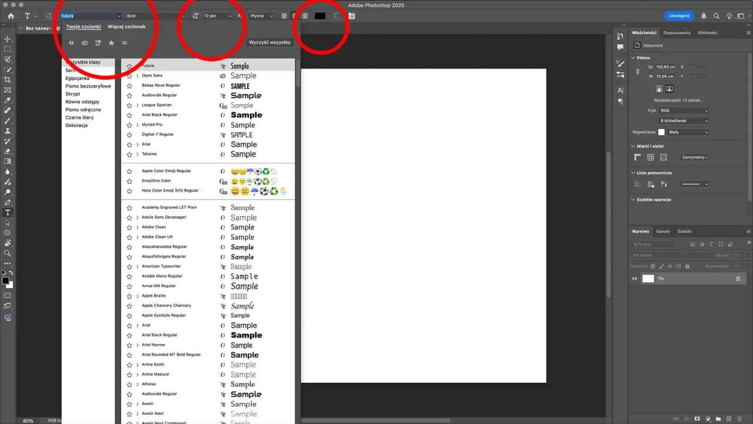
Task: Click the black text color swatch
Action: (x=320, y=16)
